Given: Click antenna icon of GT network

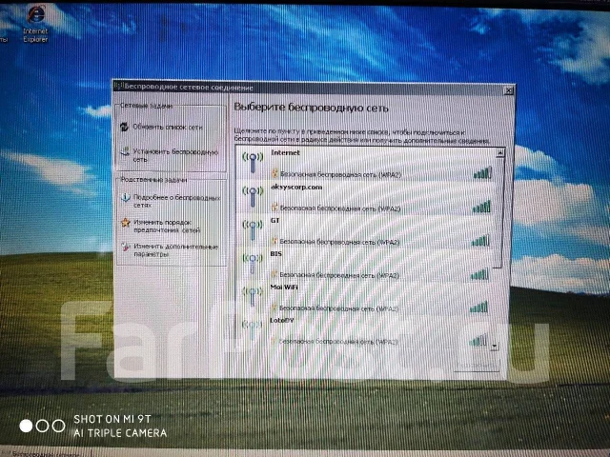Looking at the screenshot, I should pos(253,230).
